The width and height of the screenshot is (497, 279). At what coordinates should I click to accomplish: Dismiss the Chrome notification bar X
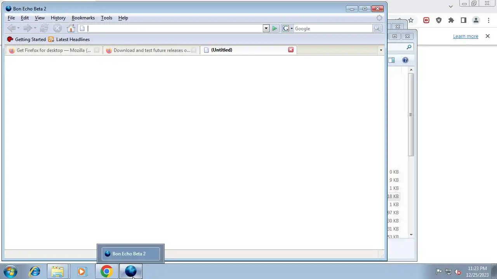tap(488, 36)
